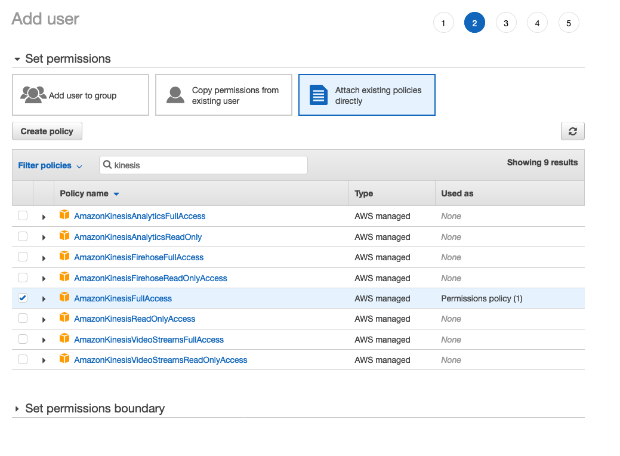Click the Create policy button

coord(47,131)
